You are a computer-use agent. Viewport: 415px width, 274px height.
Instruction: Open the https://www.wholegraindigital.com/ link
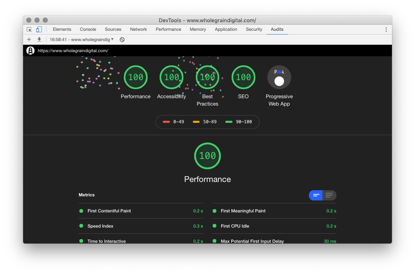tap(73, 51)
